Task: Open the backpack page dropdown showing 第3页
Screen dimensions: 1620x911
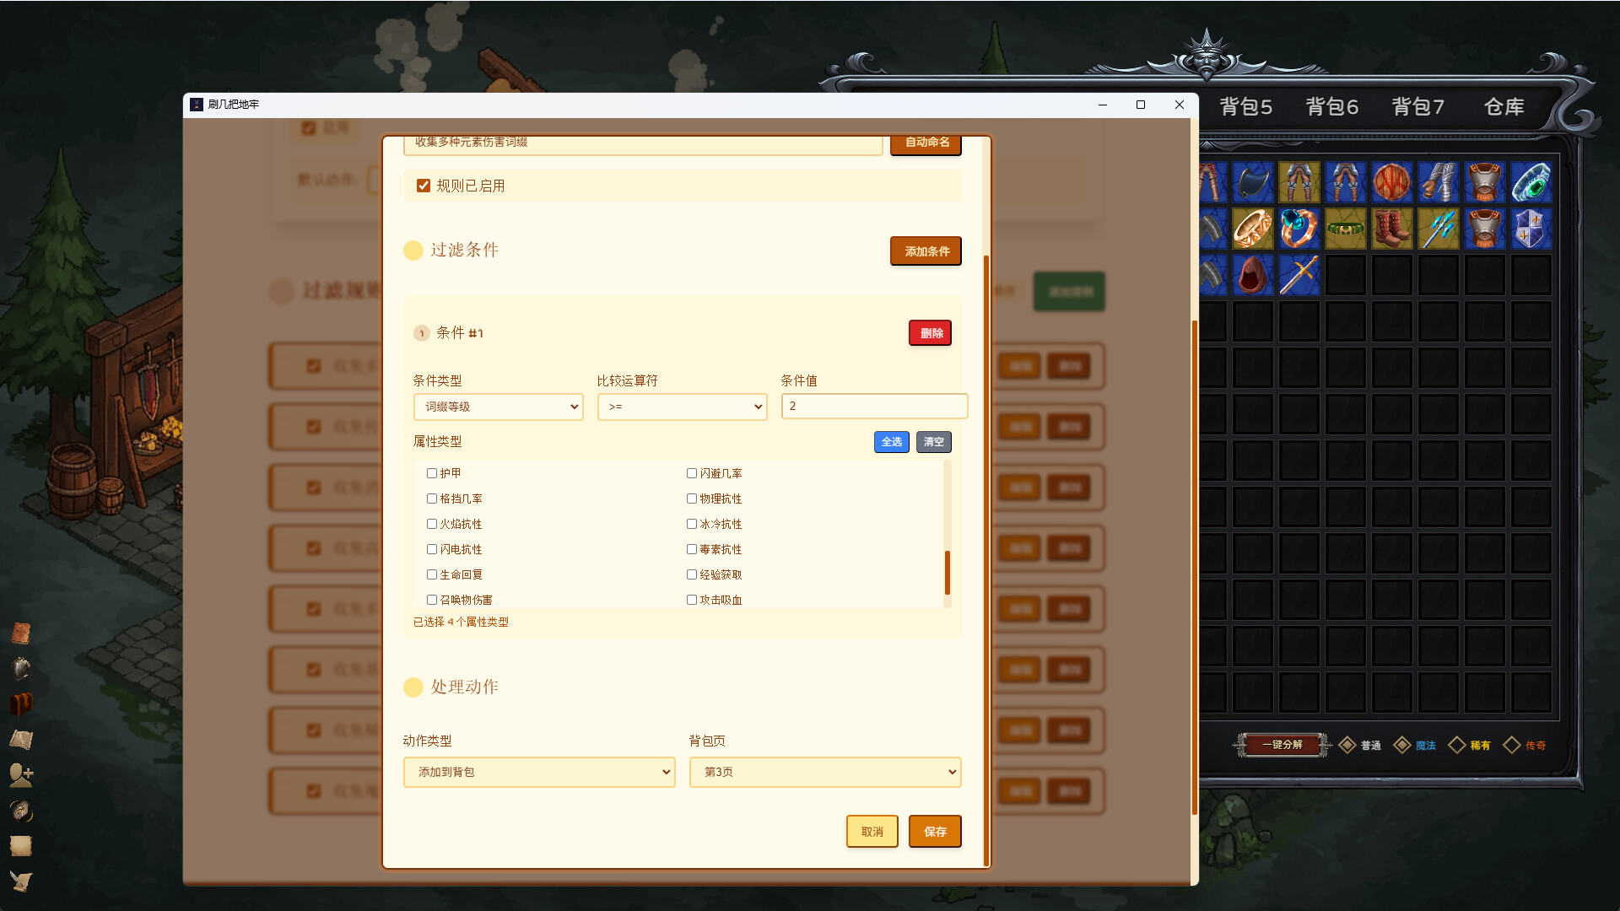Action: pyautogui.click(x=824, y=772)
